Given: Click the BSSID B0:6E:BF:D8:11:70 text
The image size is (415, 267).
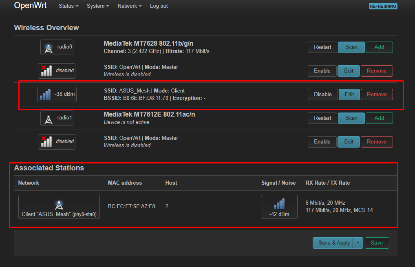Looking at the screenshot, I should 136,98.
